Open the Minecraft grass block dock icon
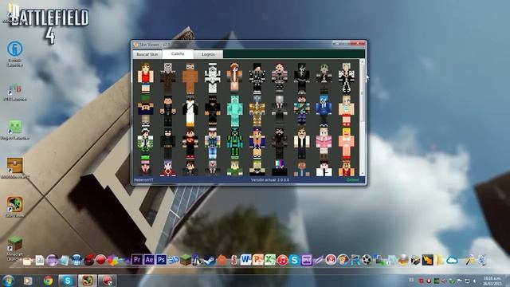The width and height of the screenshot is (510, 287). 186,260
